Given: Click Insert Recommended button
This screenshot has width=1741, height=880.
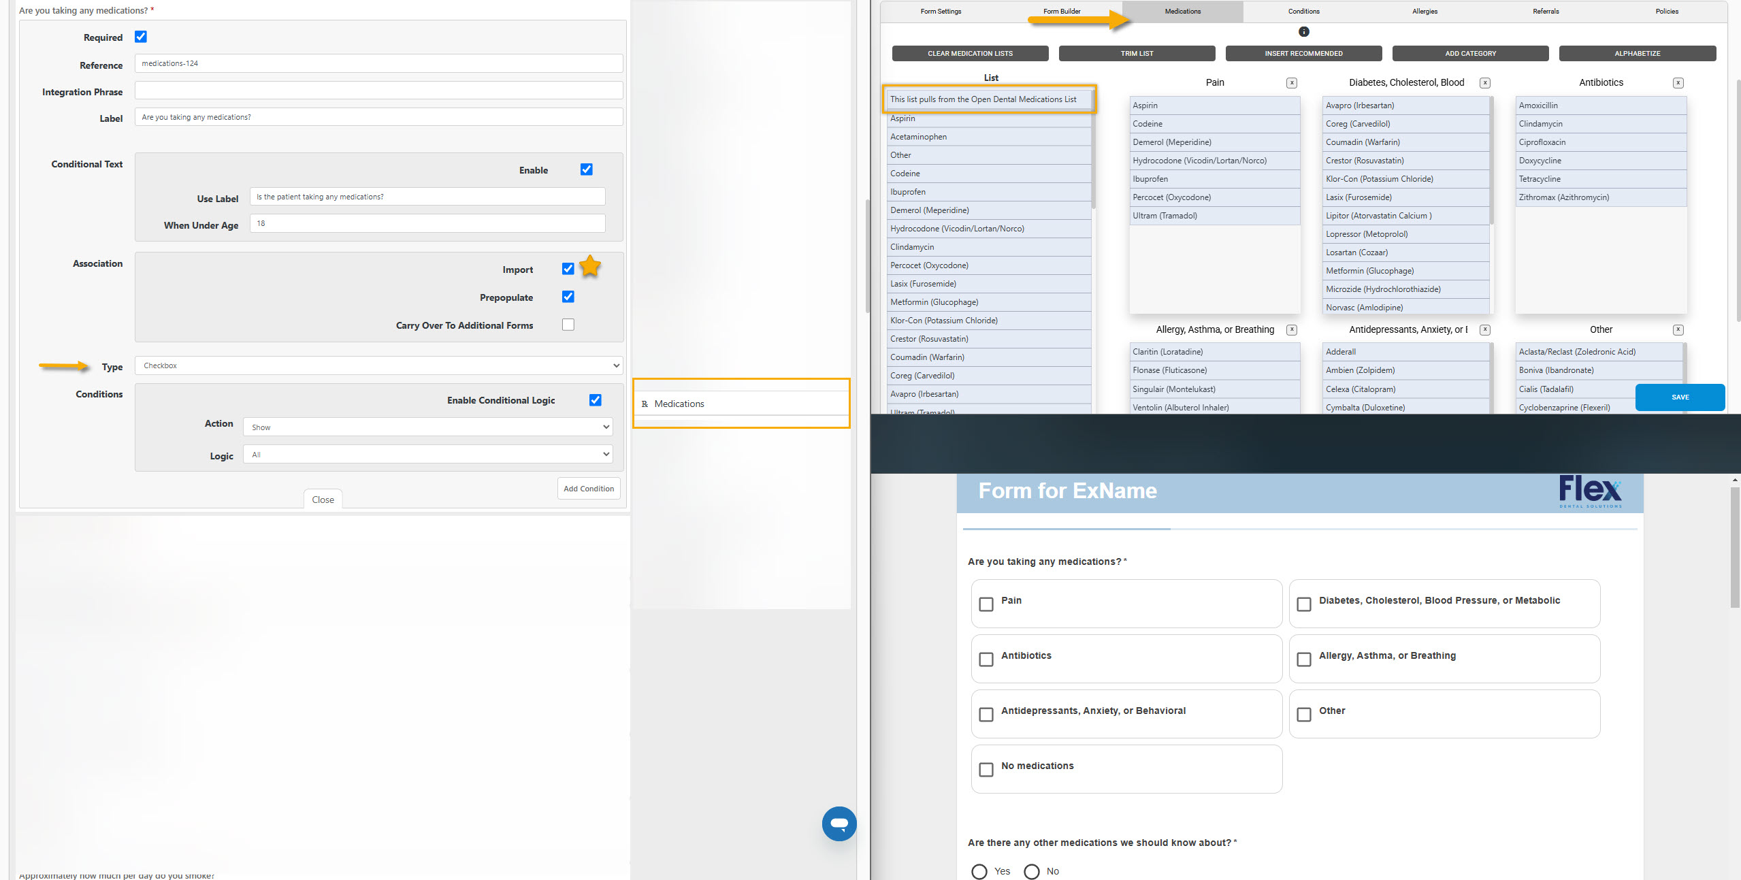Looking at the screenshot, I should pyautogui.click(x=1303, y=54).
